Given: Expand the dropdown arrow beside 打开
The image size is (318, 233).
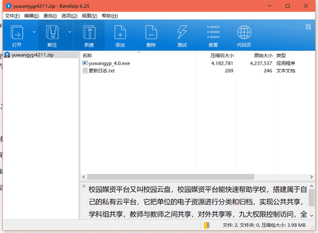Looking at the screenshot, I should coord(34,32).
